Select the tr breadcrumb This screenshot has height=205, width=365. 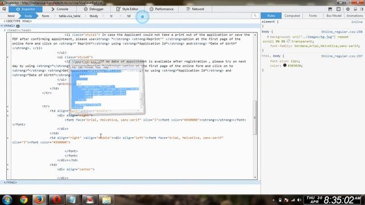coord(111,16)
